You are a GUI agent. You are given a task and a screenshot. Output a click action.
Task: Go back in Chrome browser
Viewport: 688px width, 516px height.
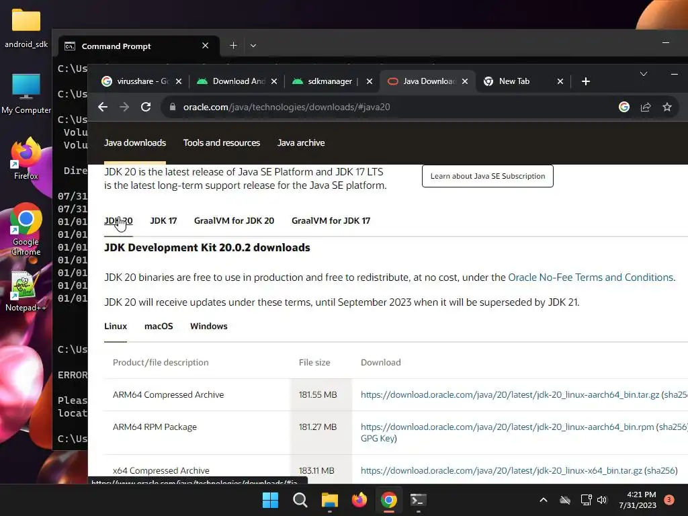tap(103, 107)
